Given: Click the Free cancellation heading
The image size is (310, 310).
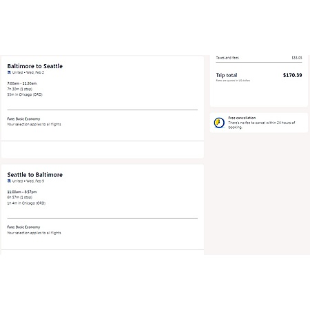Looking at the screenshot, I should [242, 118].
